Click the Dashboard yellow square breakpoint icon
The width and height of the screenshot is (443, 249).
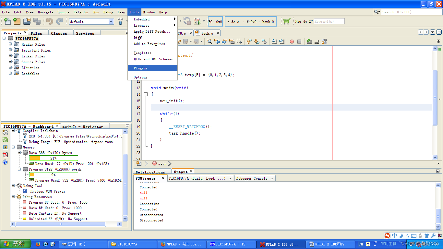tap(5, 147)
